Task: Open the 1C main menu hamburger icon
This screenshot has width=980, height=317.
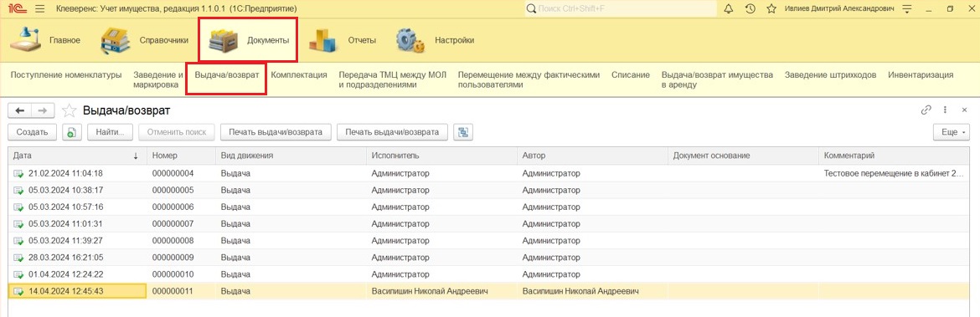Action: pos(40,8)
